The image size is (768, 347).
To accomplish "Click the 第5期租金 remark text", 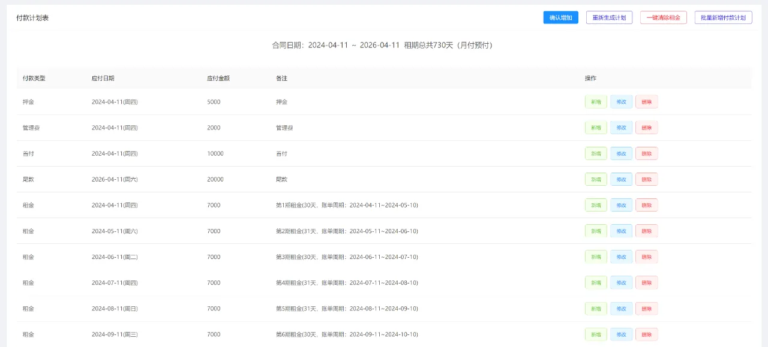I will (347, 308).
